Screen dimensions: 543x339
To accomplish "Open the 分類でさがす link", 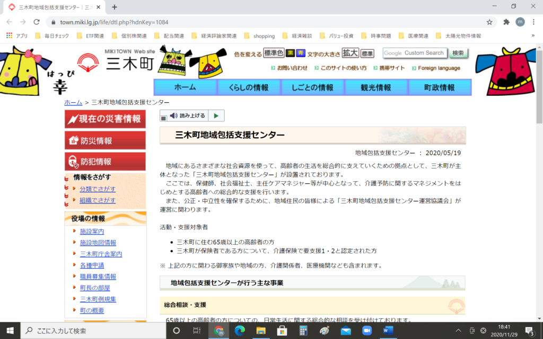I will (98, 189).
